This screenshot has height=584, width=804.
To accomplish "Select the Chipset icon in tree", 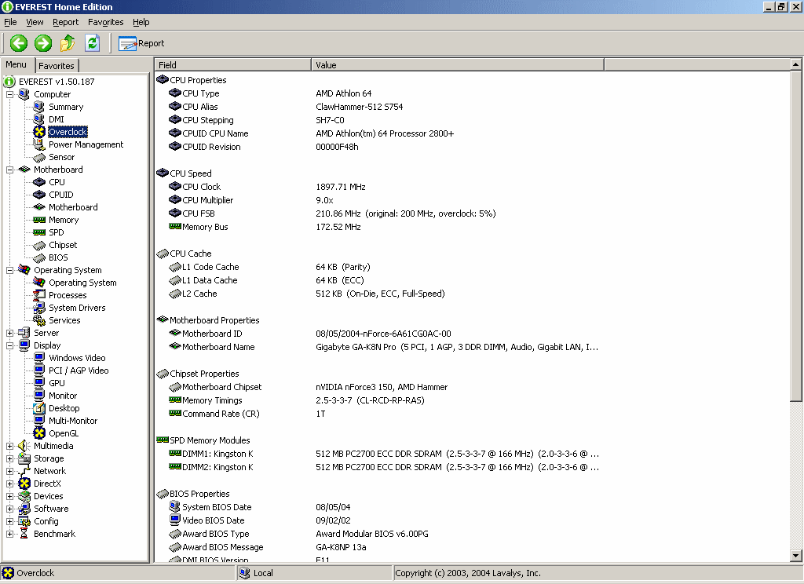I will [39, 245].
